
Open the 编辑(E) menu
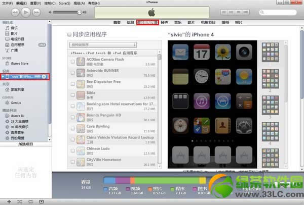pos(21,4)
